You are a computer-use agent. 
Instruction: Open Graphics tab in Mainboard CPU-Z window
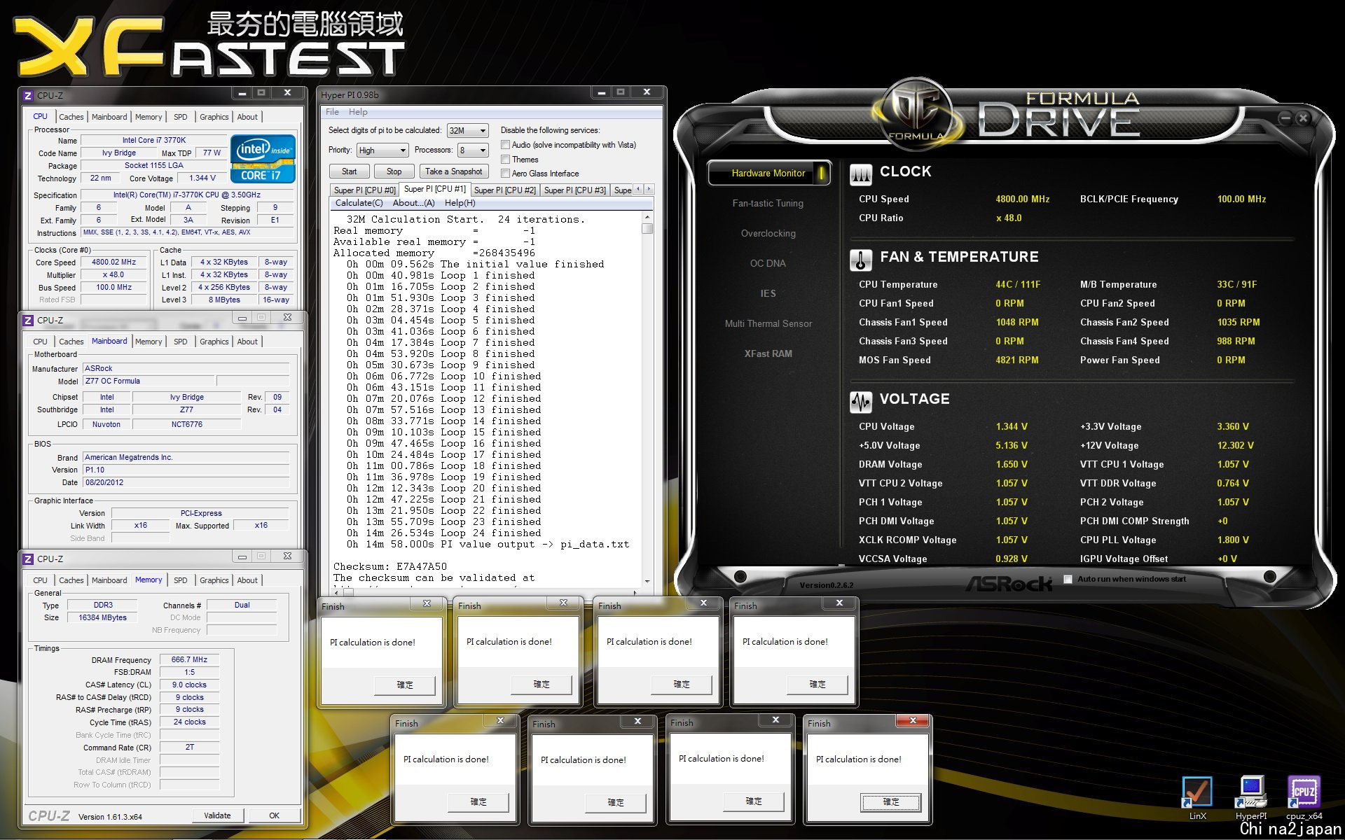(x=214, y=342)
